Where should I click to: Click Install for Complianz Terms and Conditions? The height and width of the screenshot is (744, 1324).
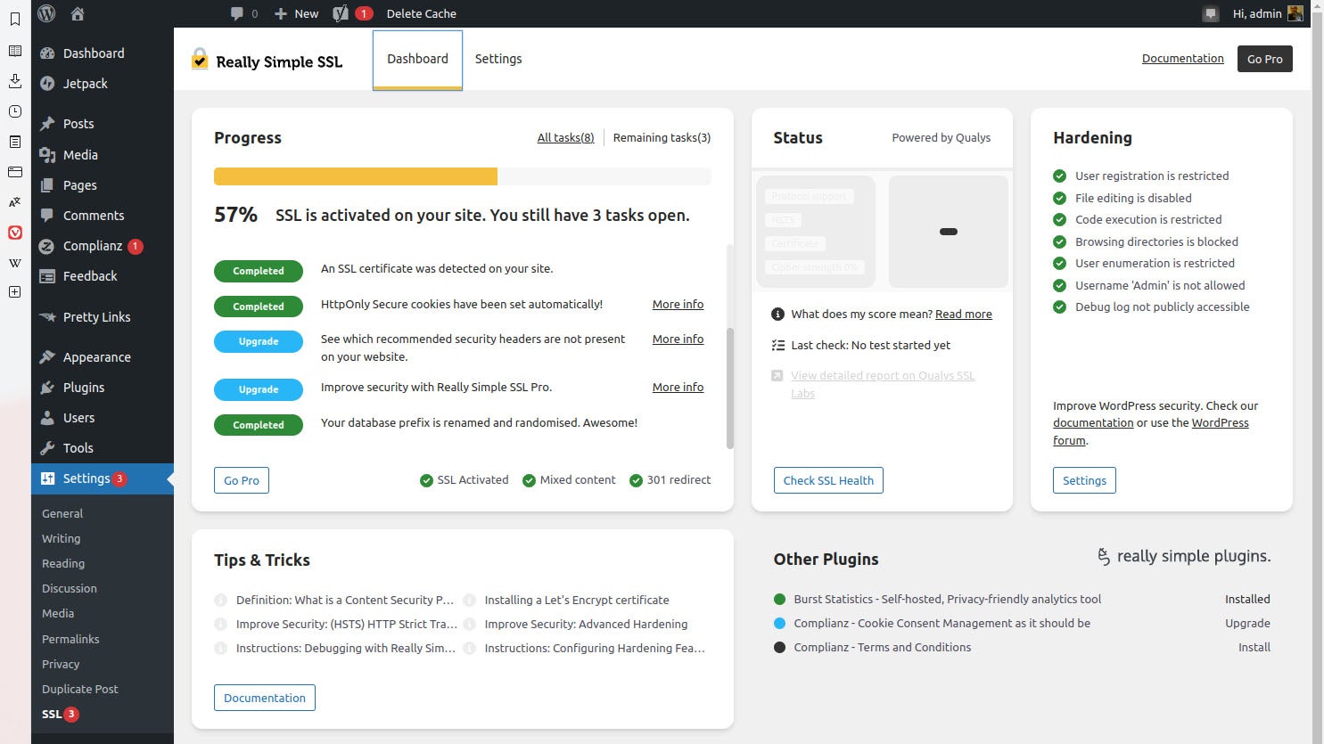coord(1254,647)
